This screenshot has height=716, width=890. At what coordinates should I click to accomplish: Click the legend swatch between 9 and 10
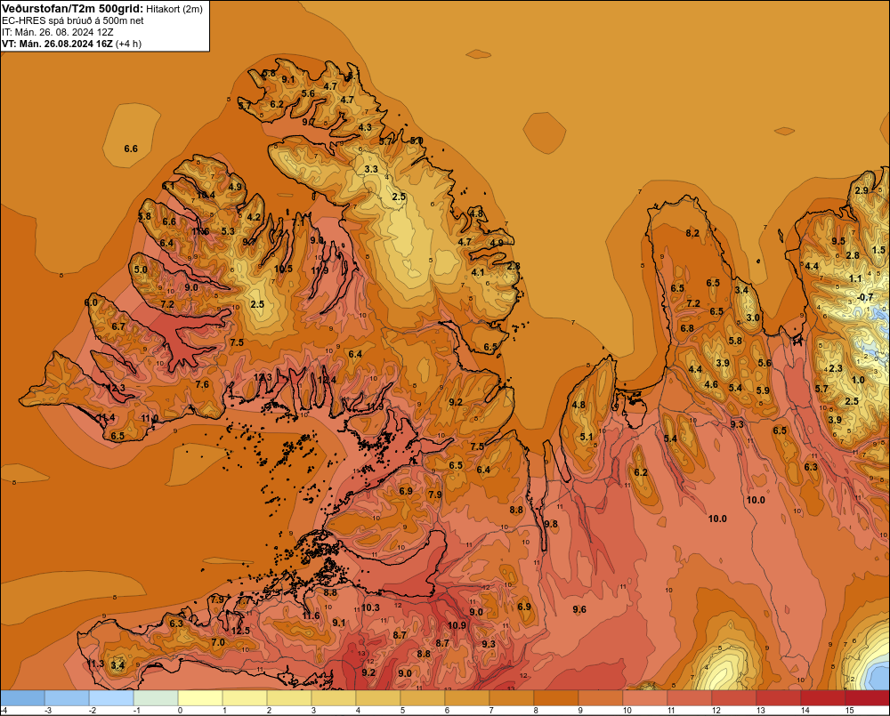coord(601,698)
